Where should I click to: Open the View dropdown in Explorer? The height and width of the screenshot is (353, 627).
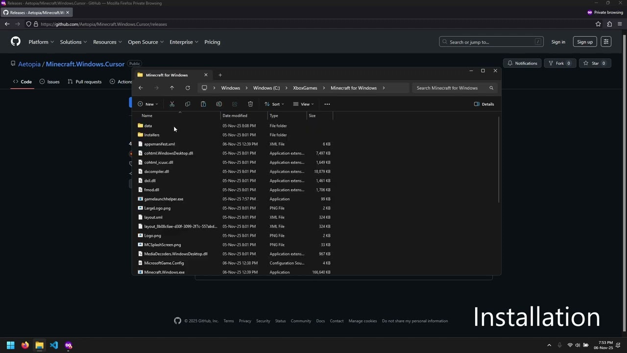pos(304,104)
